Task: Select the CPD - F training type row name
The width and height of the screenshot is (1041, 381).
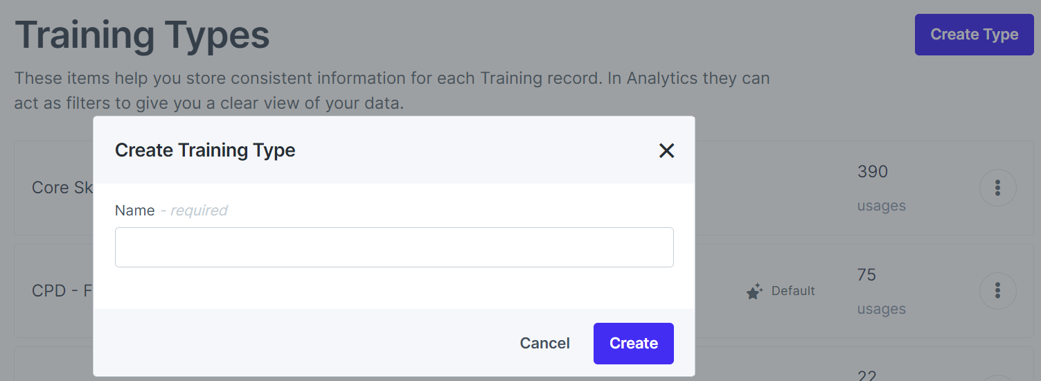Action: [x=62, y=291]
